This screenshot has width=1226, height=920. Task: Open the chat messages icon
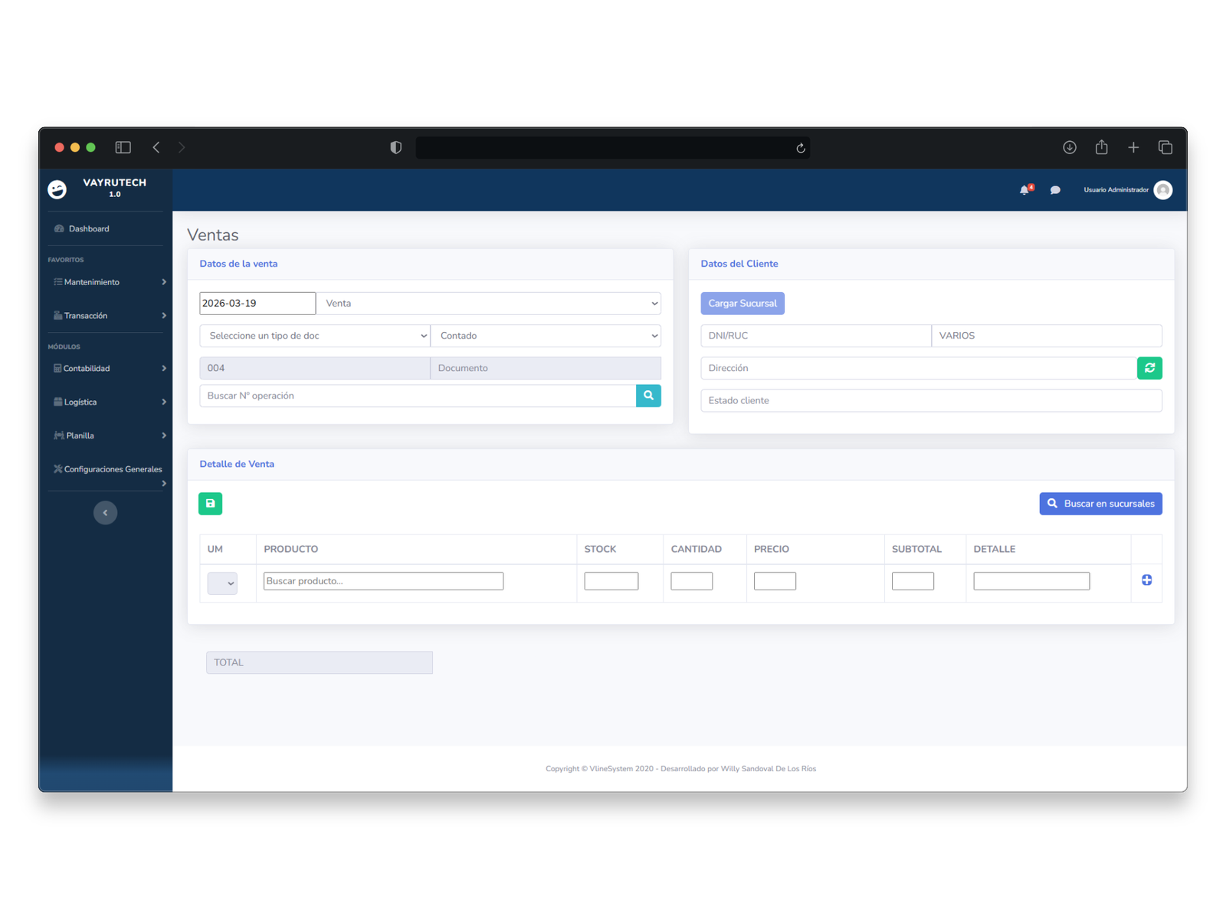coord(1055,190)
